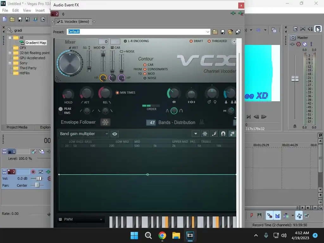Open Chrome from the taskbar
324x243 pixels.
pyautogui.click(x=162, y=235)
